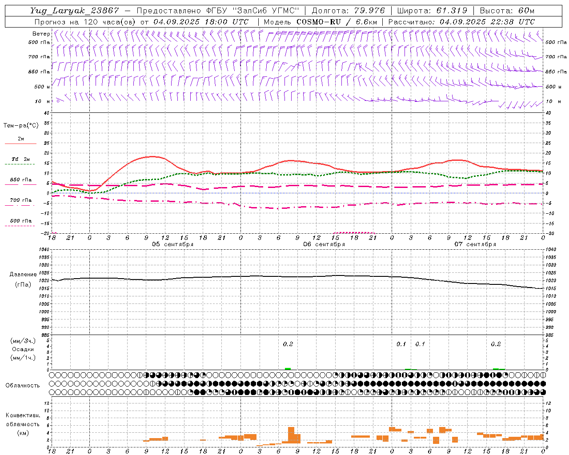Click the solid 2м temperature legend line
This screenshot has width=569, height=455.
click(20, 144)
